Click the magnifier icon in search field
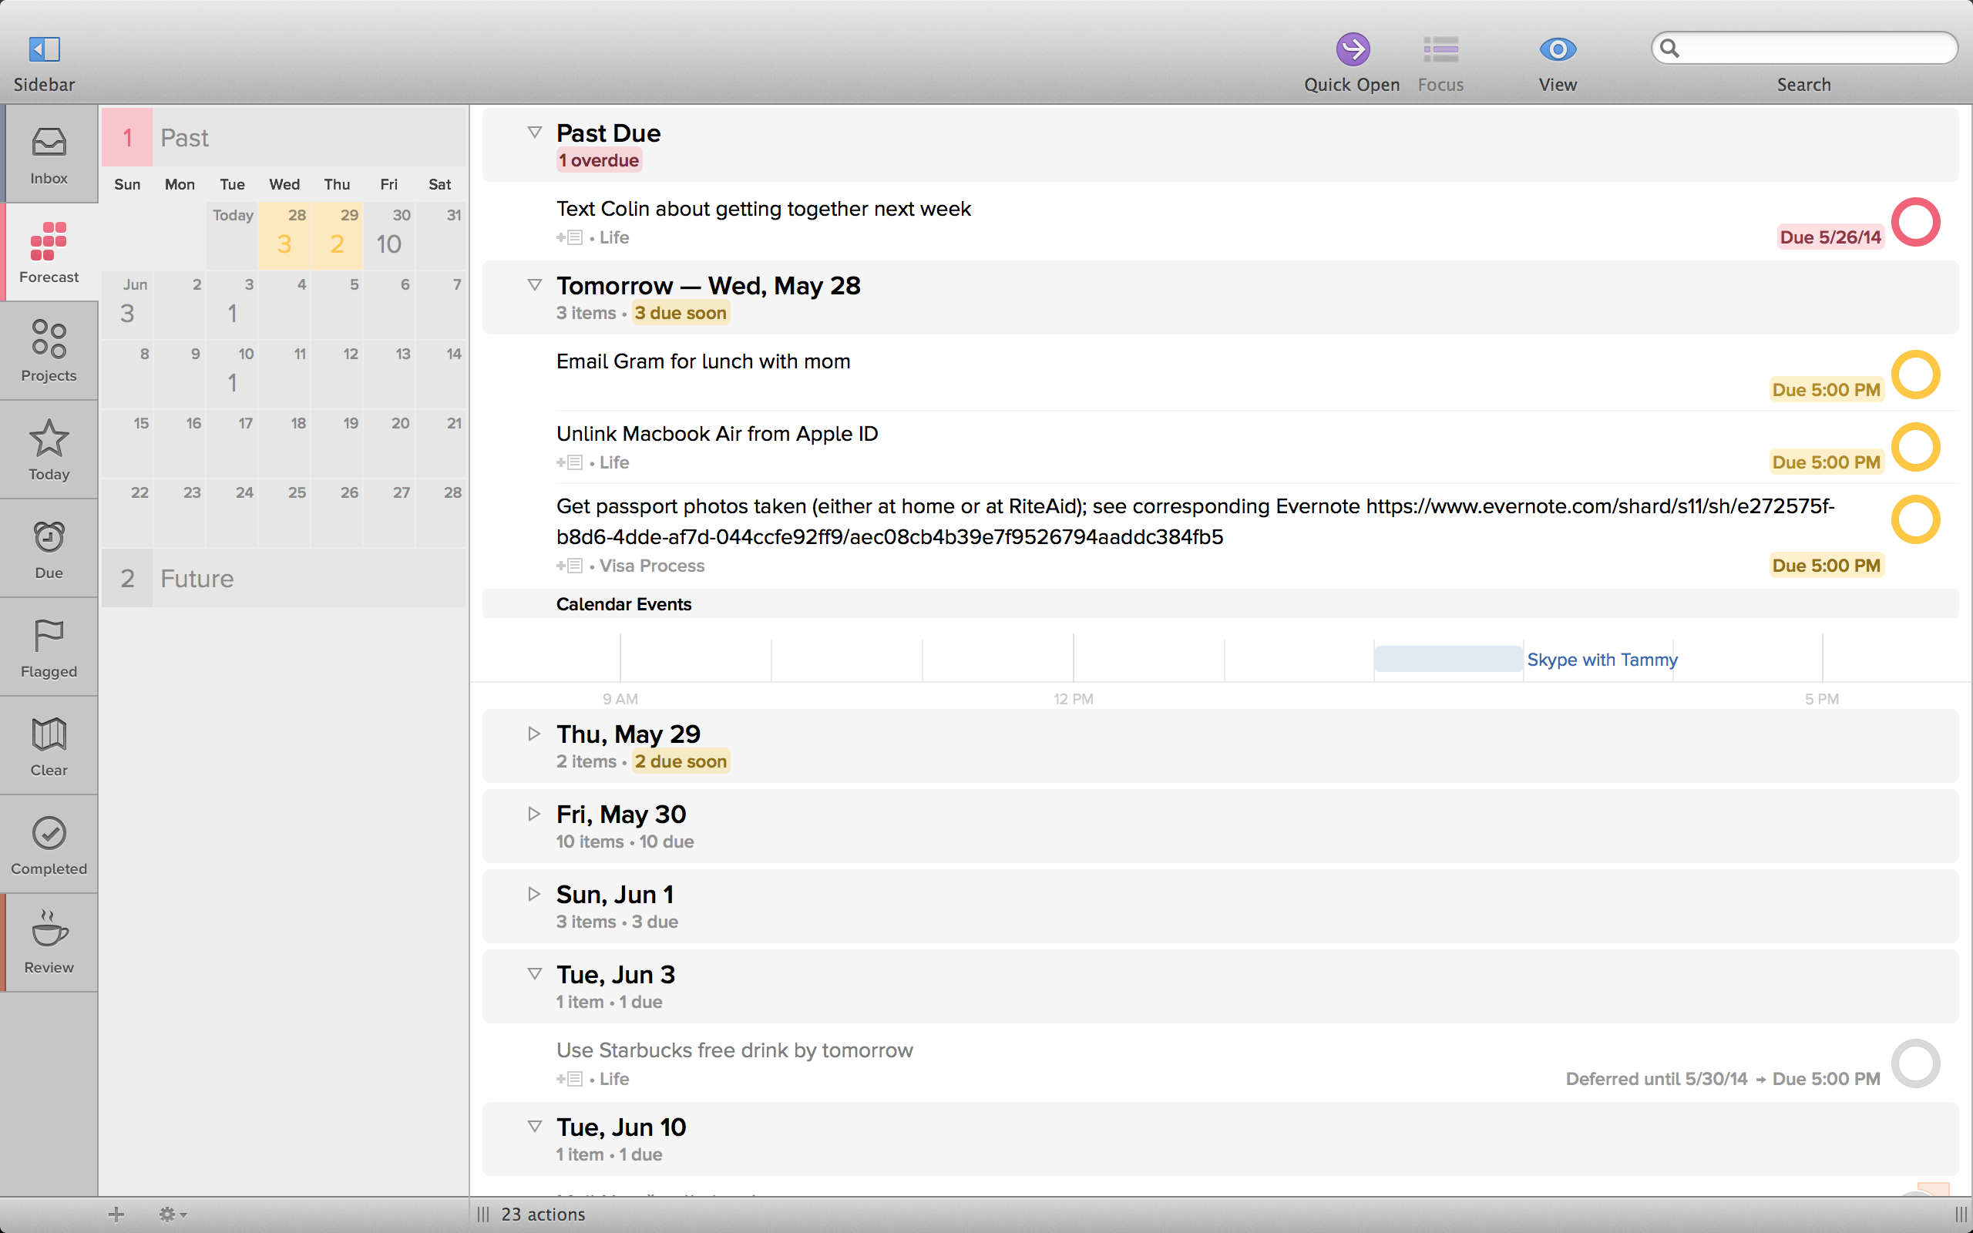 coord(1669,48)
